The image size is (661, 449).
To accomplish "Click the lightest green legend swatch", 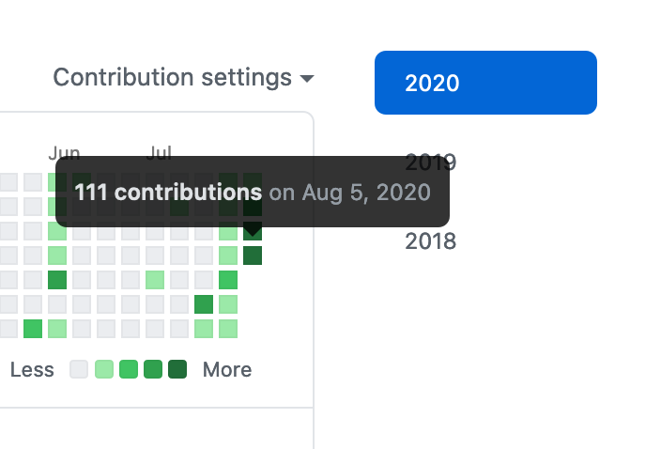I will (x=104, y=369).
